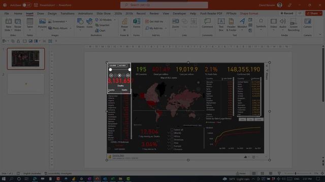The image size is (325, 182).
Task: Check the (Blank) continent checkbox
Action: 172,133
